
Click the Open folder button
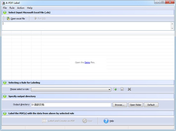pos(136,105)
